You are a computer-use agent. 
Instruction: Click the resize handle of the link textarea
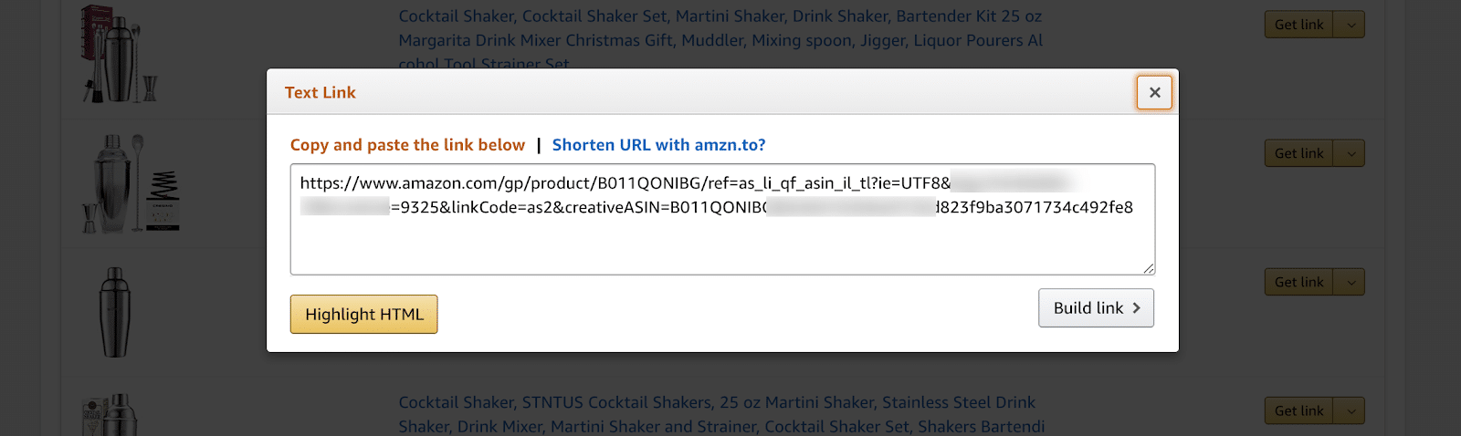[x=1149, y=268]
